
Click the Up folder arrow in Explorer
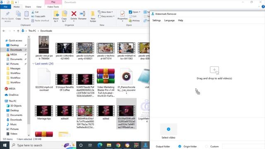(18, 31)
